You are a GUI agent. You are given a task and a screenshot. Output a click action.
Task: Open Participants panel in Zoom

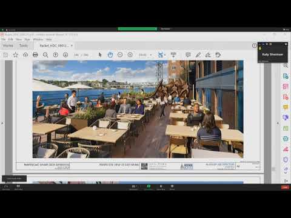coord(134,187)
